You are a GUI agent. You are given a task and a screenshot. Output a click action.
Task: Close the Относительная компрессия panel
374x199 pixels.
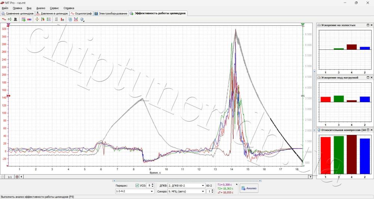click(371, 130)
